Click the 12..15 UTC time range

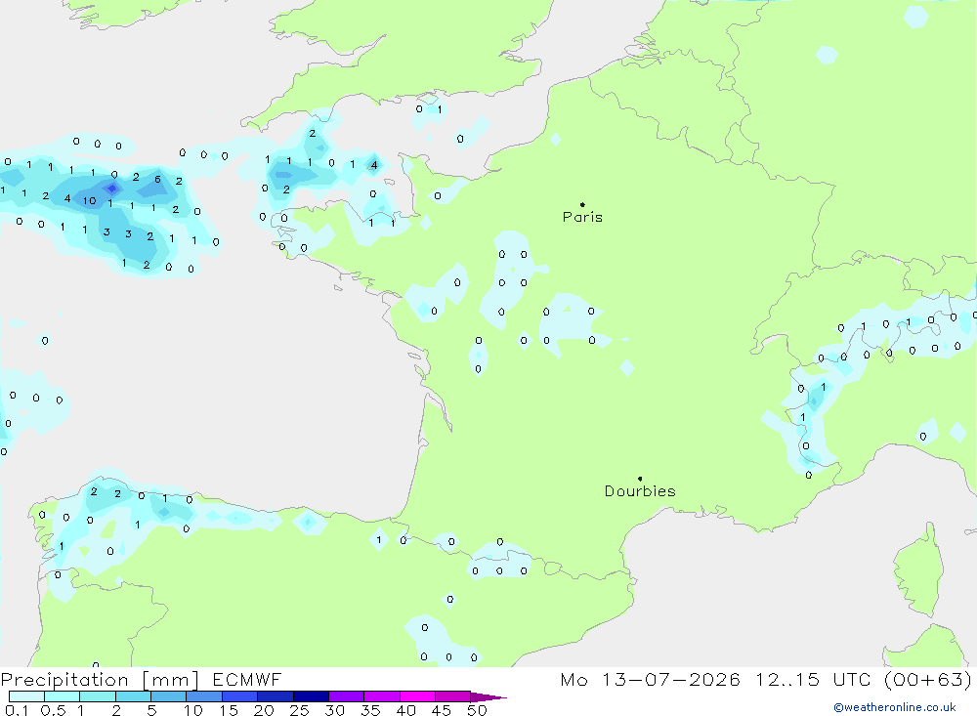coord(813,680)
